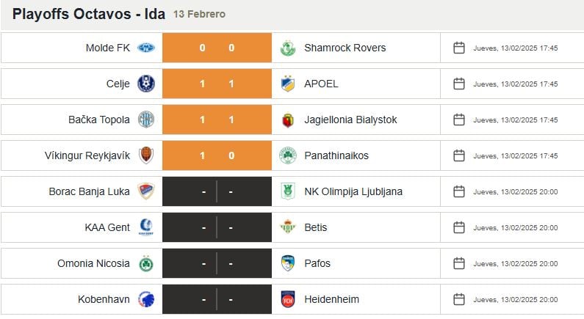Click the Molde FK club crest

point(146,48)
